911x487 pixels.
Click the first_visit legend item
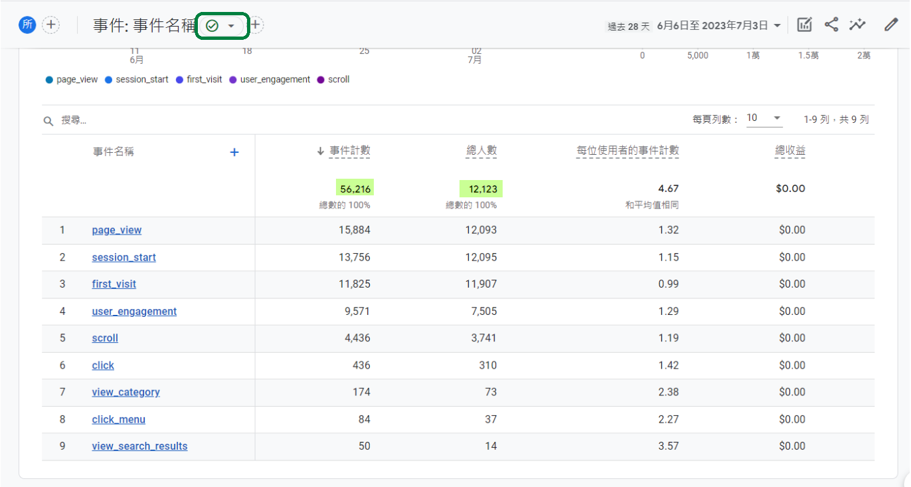pyautogui.click(x=199, y=80)
